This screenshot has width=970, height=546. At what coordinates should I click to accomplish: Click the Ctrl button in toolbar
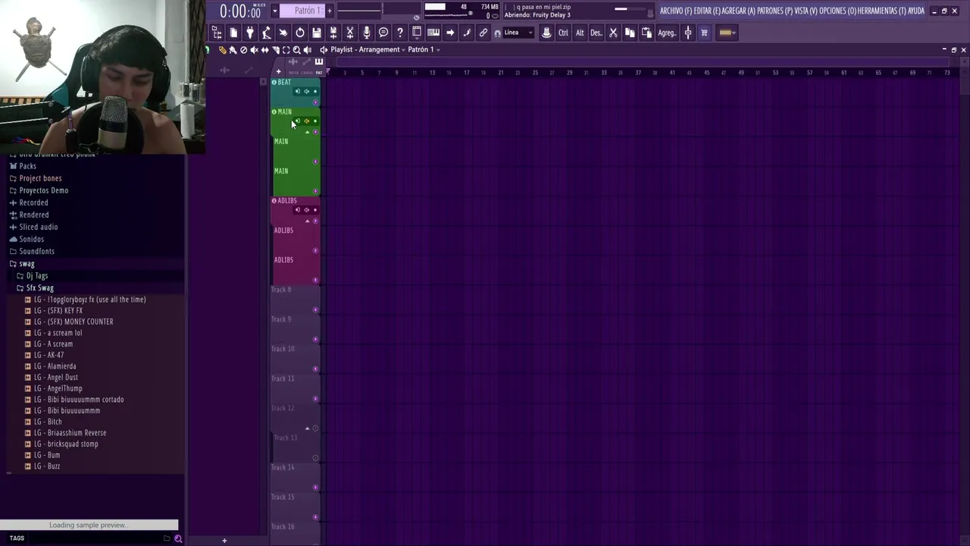(563, 33)
